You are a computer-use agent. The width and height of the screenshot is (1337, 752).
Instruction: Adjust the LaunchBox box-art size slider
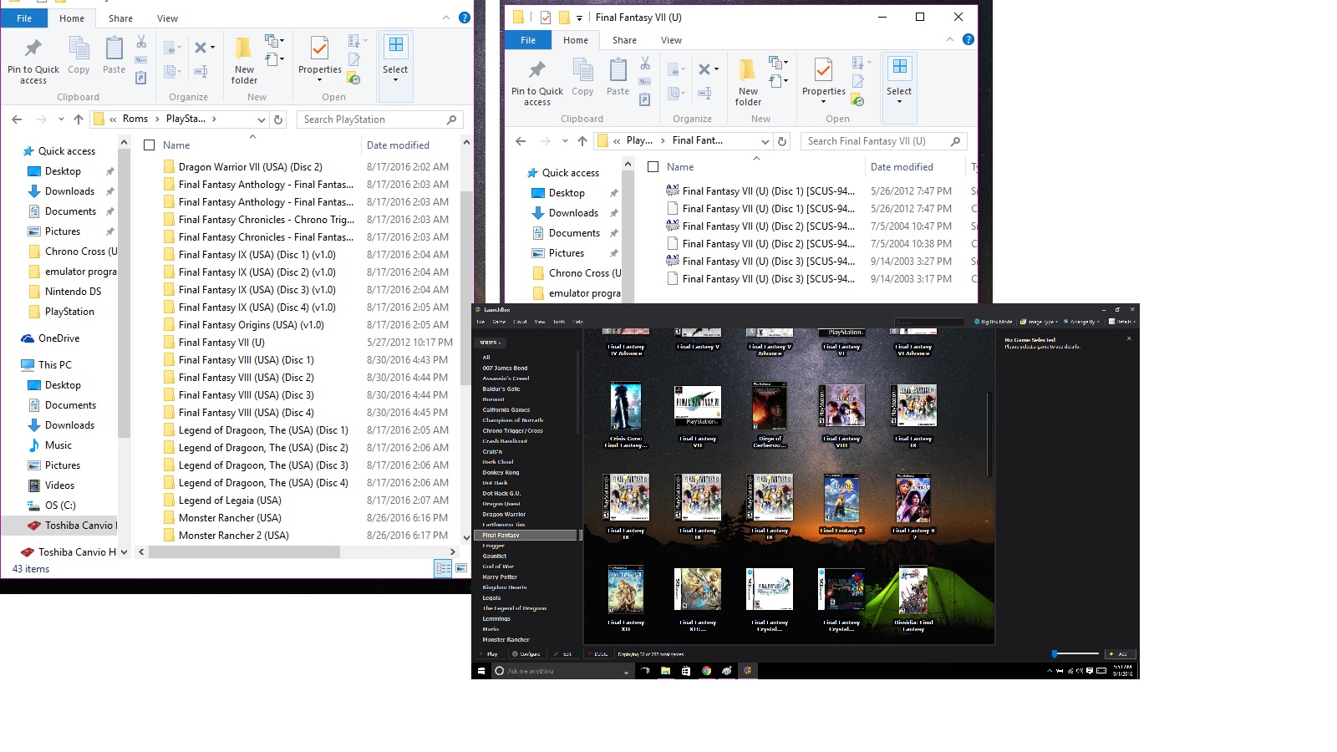[1075, 653]
